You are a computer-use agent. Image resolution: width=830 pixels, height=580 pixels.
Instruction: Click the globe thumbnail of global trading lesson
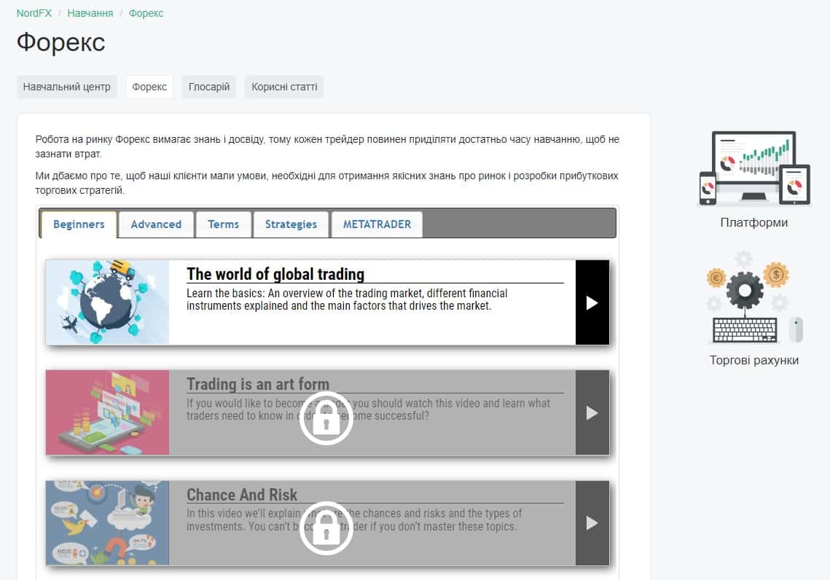107,302
